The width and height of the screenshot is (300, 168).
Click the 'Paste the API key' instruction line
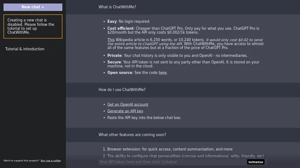tap(144, 118)
